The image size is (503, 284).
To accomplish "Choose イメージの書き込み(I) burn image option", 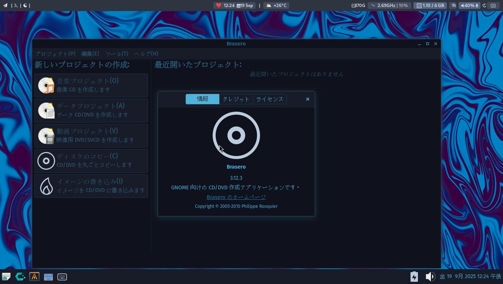I will [x=91, y=186].
